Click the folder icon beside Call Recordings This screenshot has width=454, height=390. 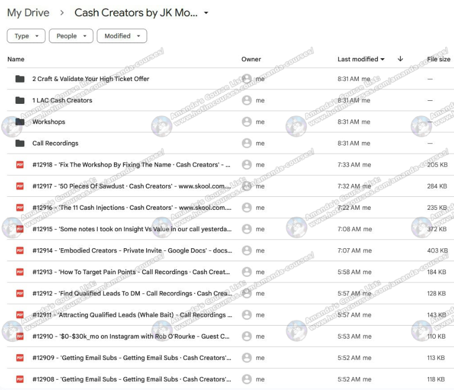coord(20,143)
